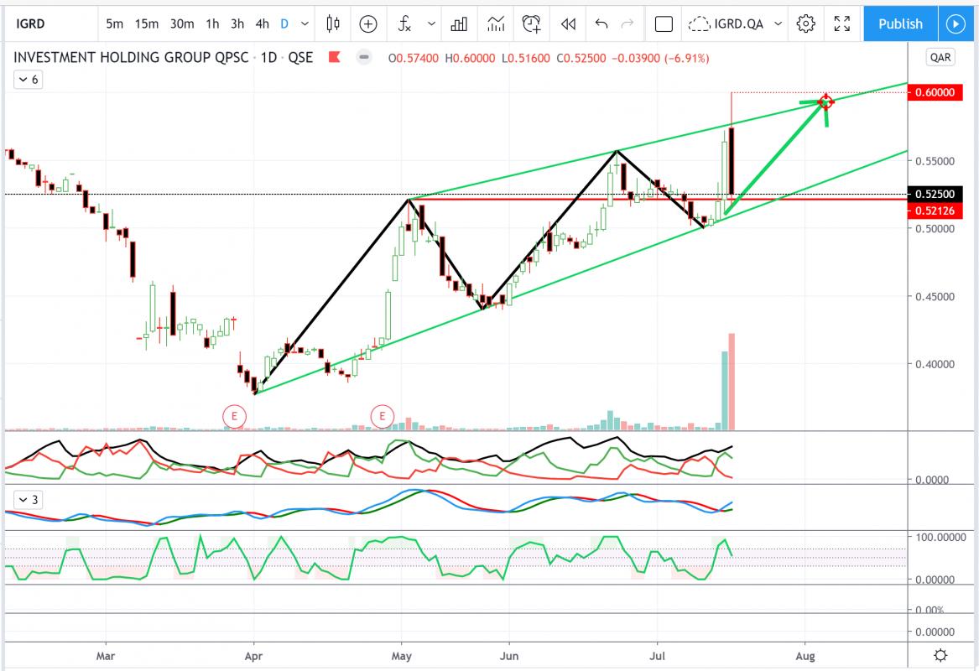The height and width of the screenshot is (671, 979).
Task: Click the undo arrow
Action: coord(601,23)
